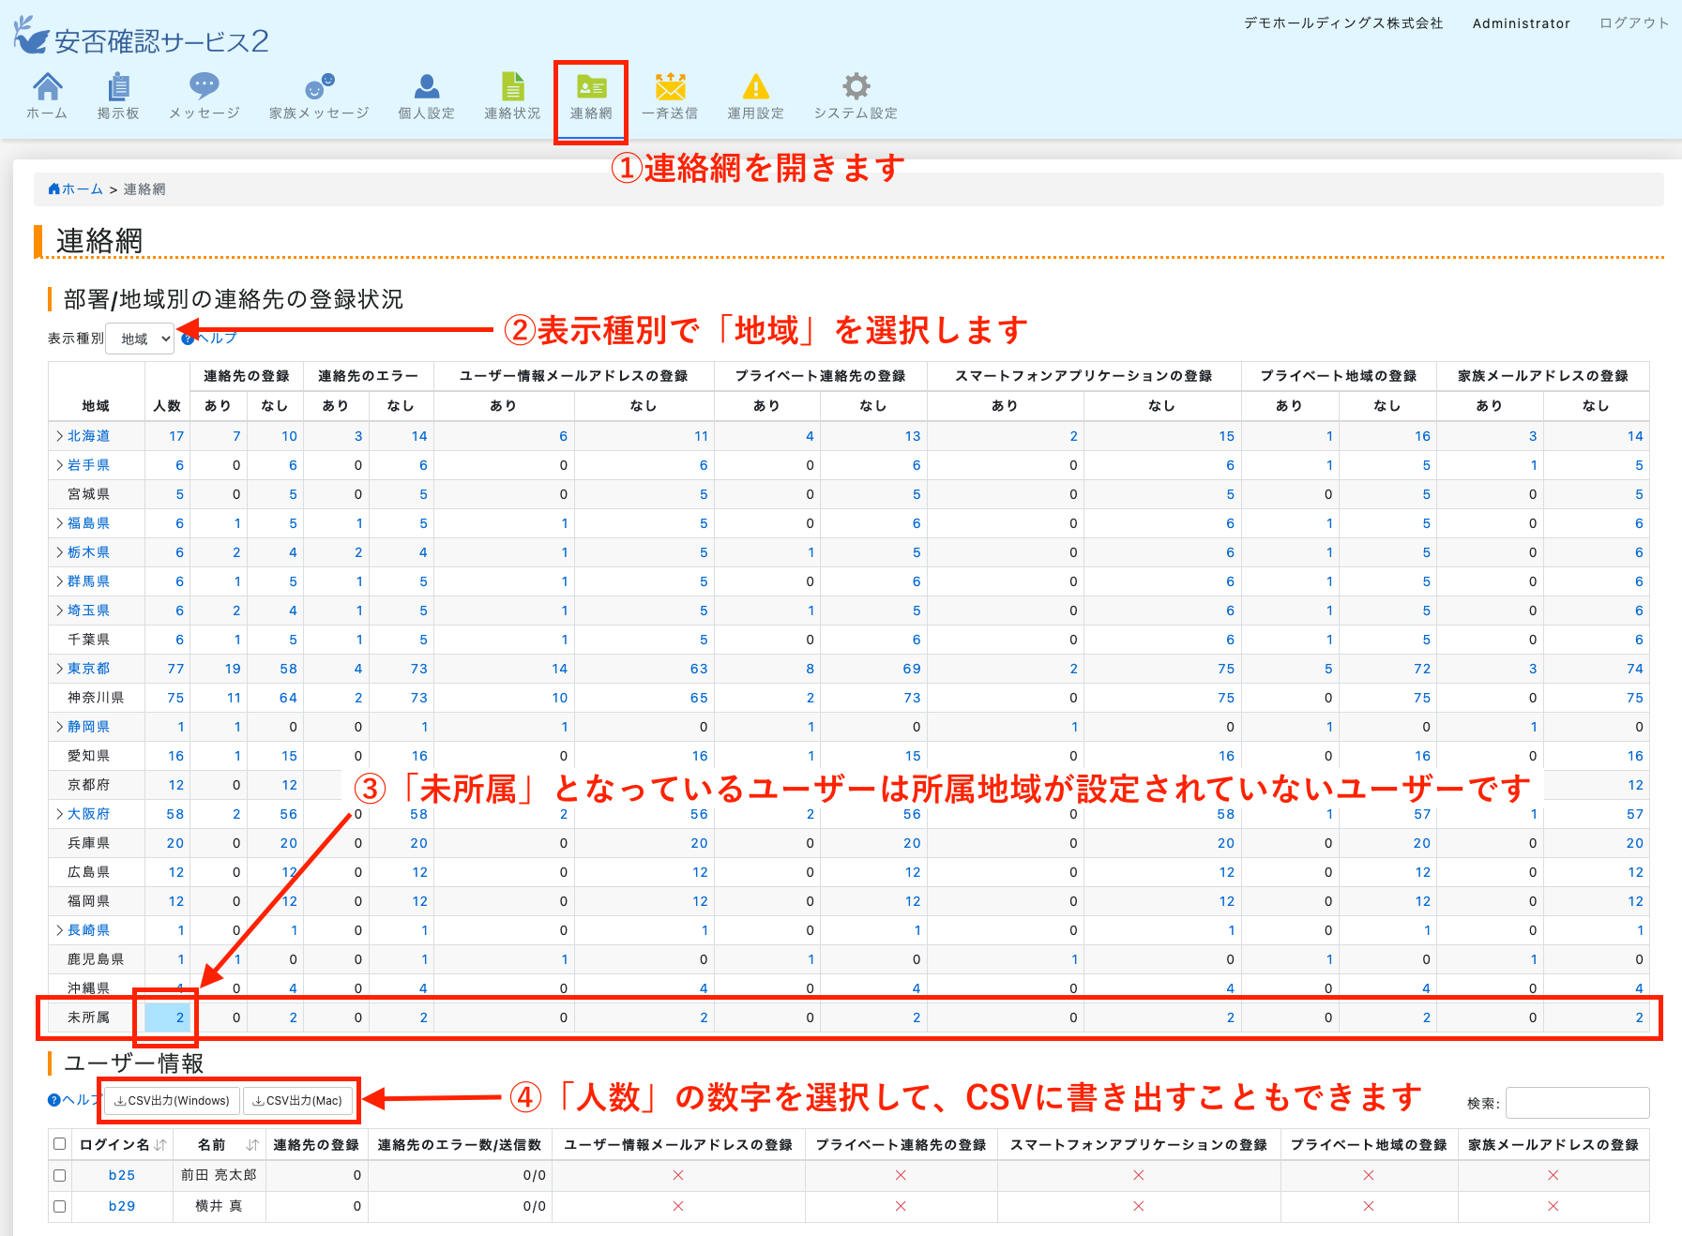Select 人数 value 16 for 愛知県
The height and width of the screenshot is (1236, 1682).
176,756
